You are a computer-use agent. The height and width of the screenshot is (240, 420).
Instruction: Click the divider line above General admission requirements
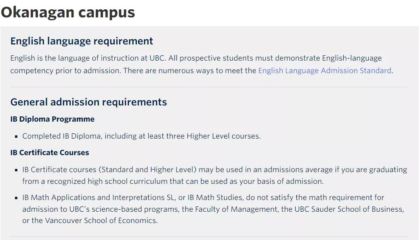[209, 87]
